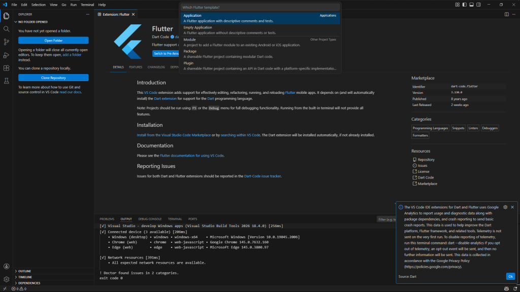Open Explorer Views and More Actions ellipsis

pyautogui.click(x=87, y=14)
